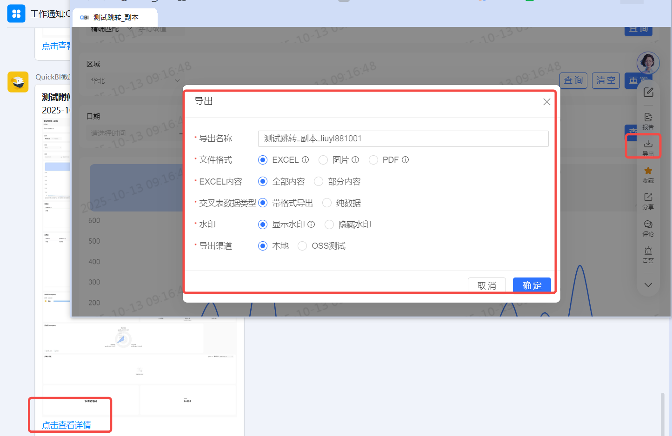Click the 收藏 favorite star icon
672x436 pixels.
648,174
